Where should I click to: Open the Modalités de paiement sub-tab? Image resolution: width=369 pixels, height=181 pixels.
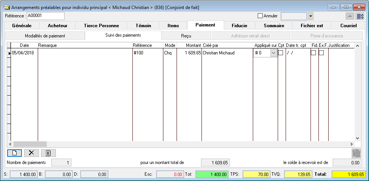point(45,36)
